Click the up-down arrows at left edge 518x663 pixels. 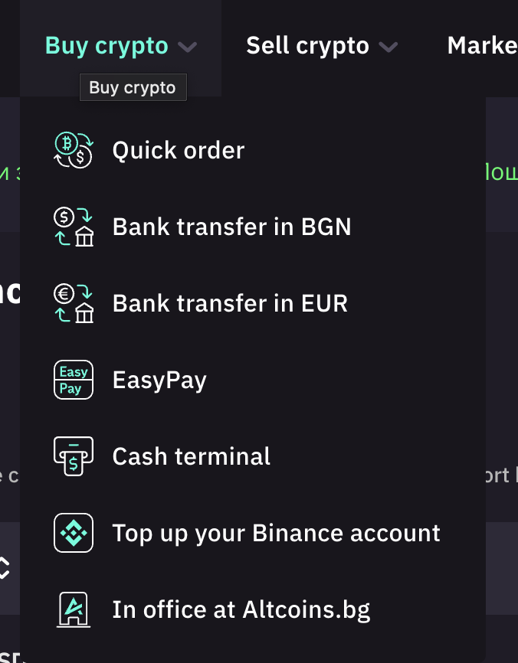click(4, 567)
